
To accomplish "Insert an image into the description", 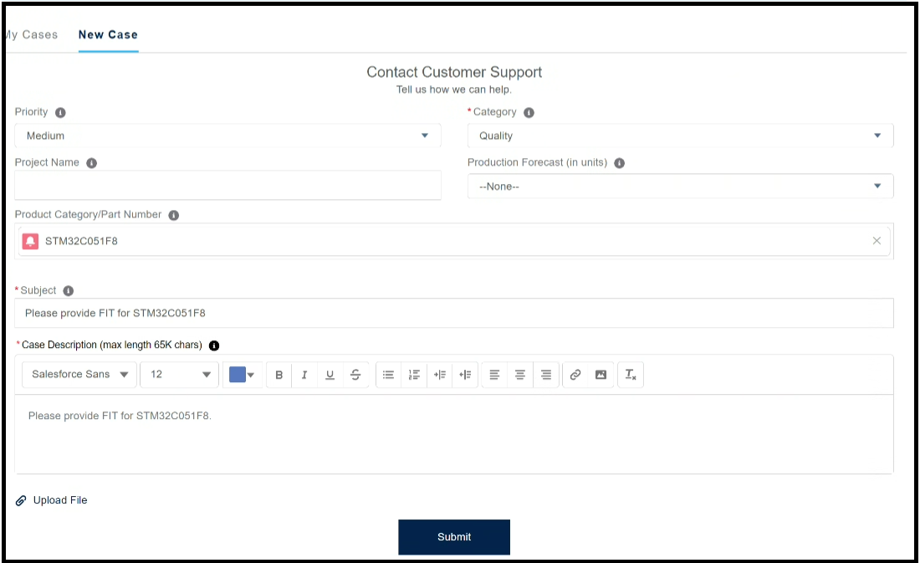I will click(x=601, y=375).
